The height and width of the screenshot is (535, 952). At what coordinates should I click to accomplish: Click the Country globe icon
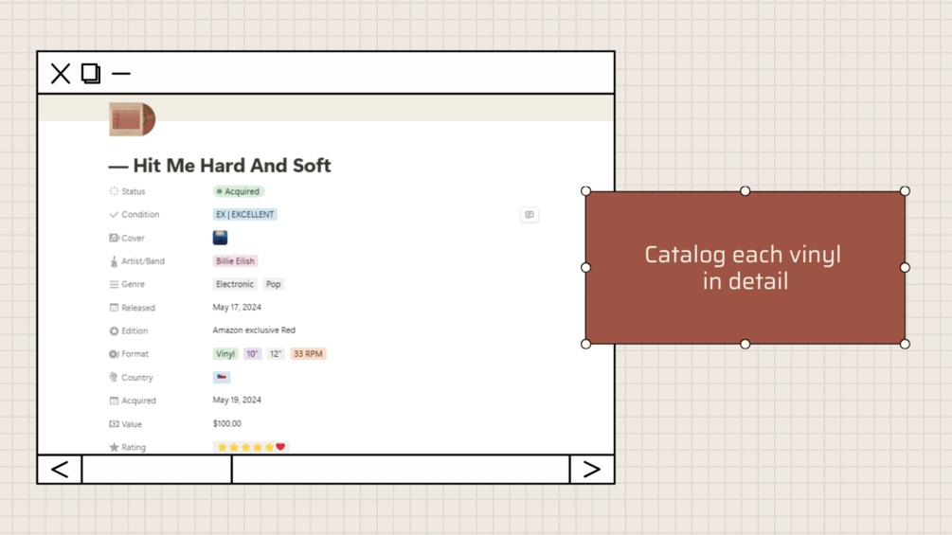tap(114, 377)
